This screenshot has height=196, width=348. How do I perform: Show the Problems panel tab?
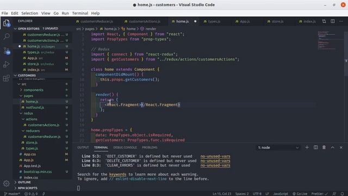coord(150,148)
